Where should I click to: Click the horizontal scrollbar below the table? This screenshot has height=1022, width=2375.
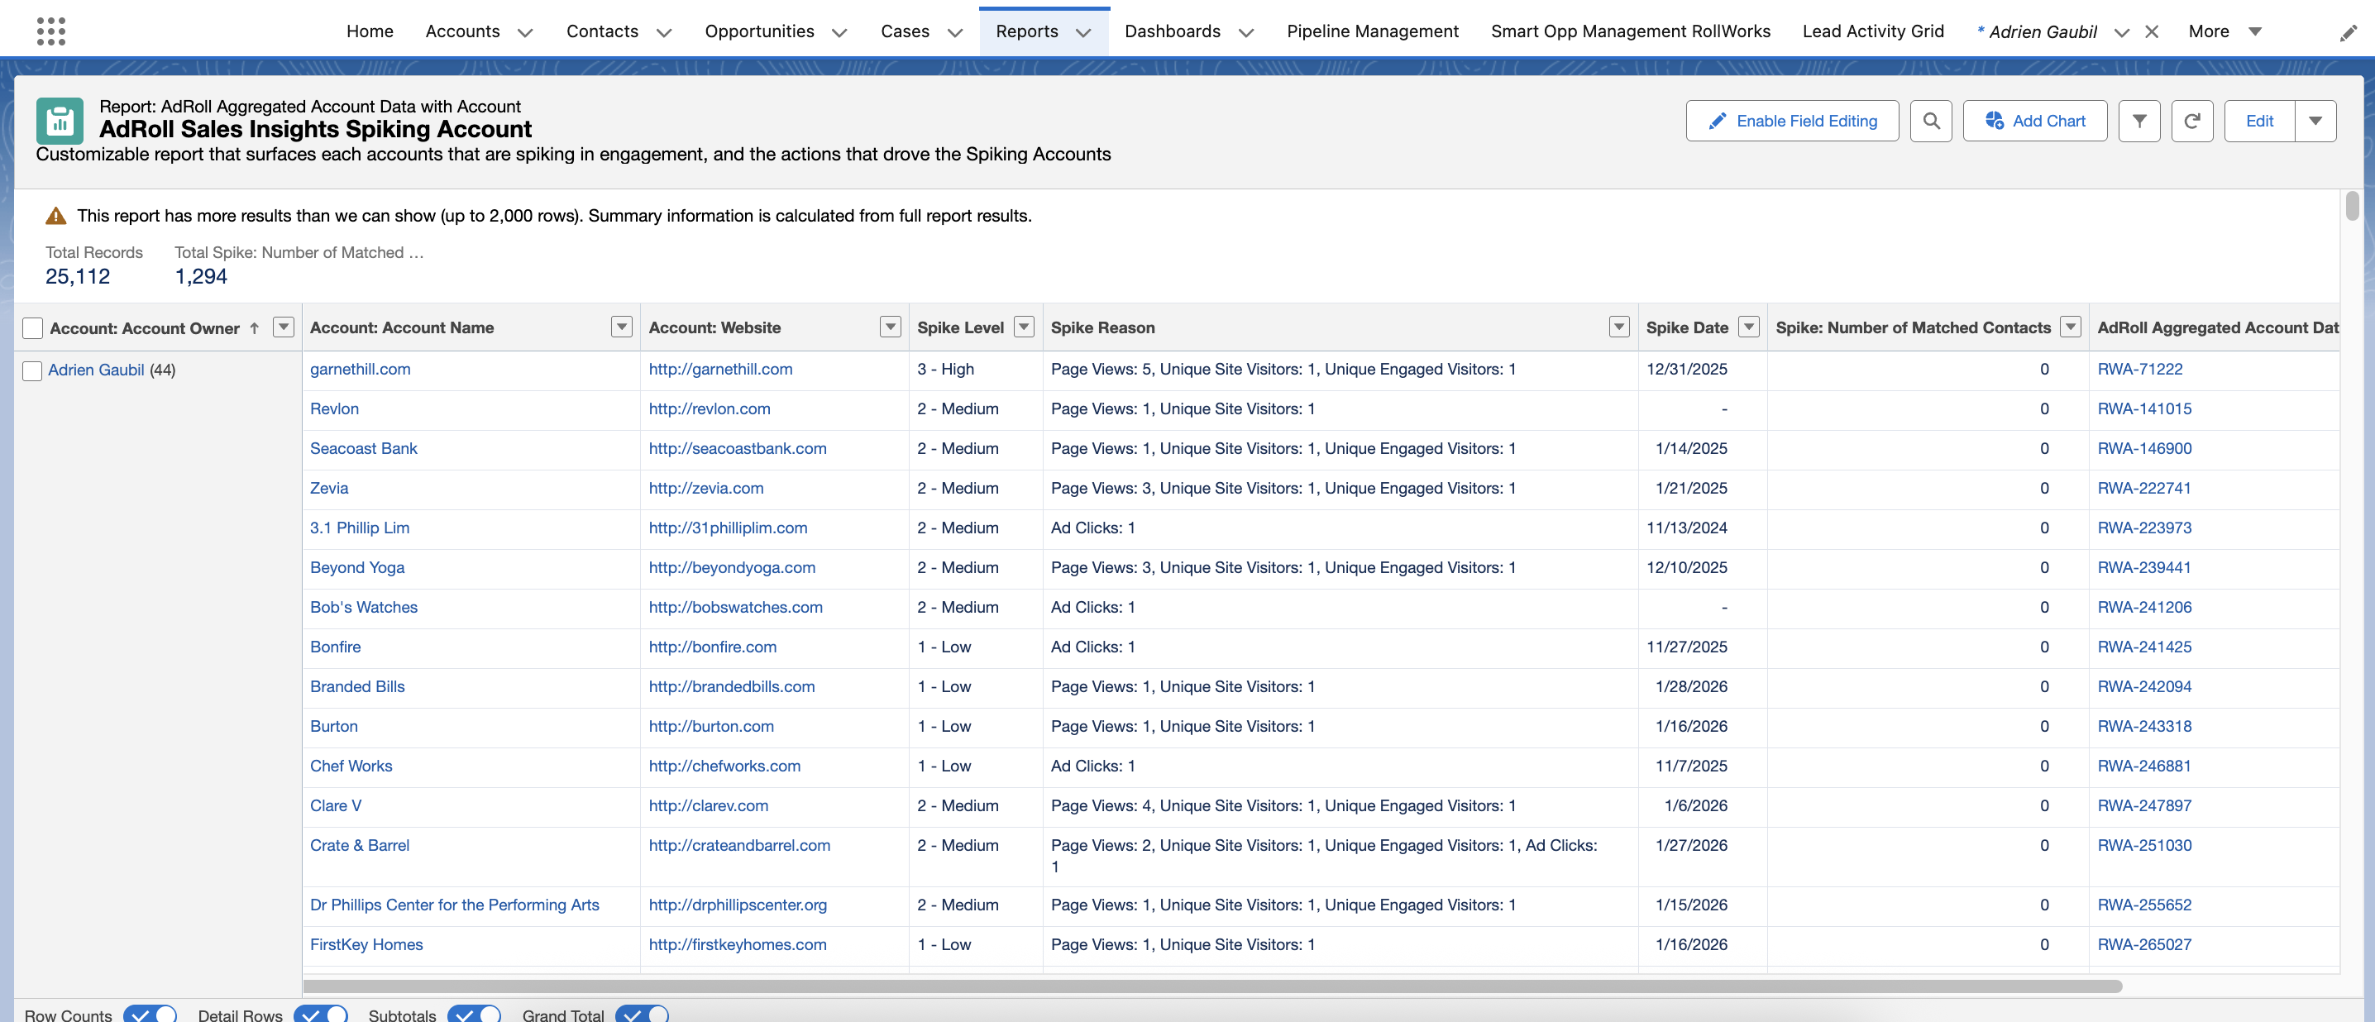[1211, 986]
